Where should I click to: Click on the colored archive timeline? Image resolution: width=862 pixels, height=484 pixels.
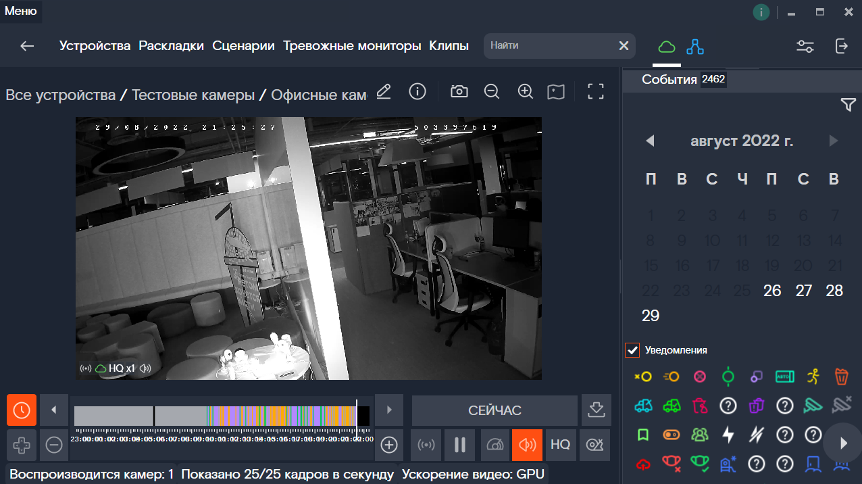coord(222,415)
